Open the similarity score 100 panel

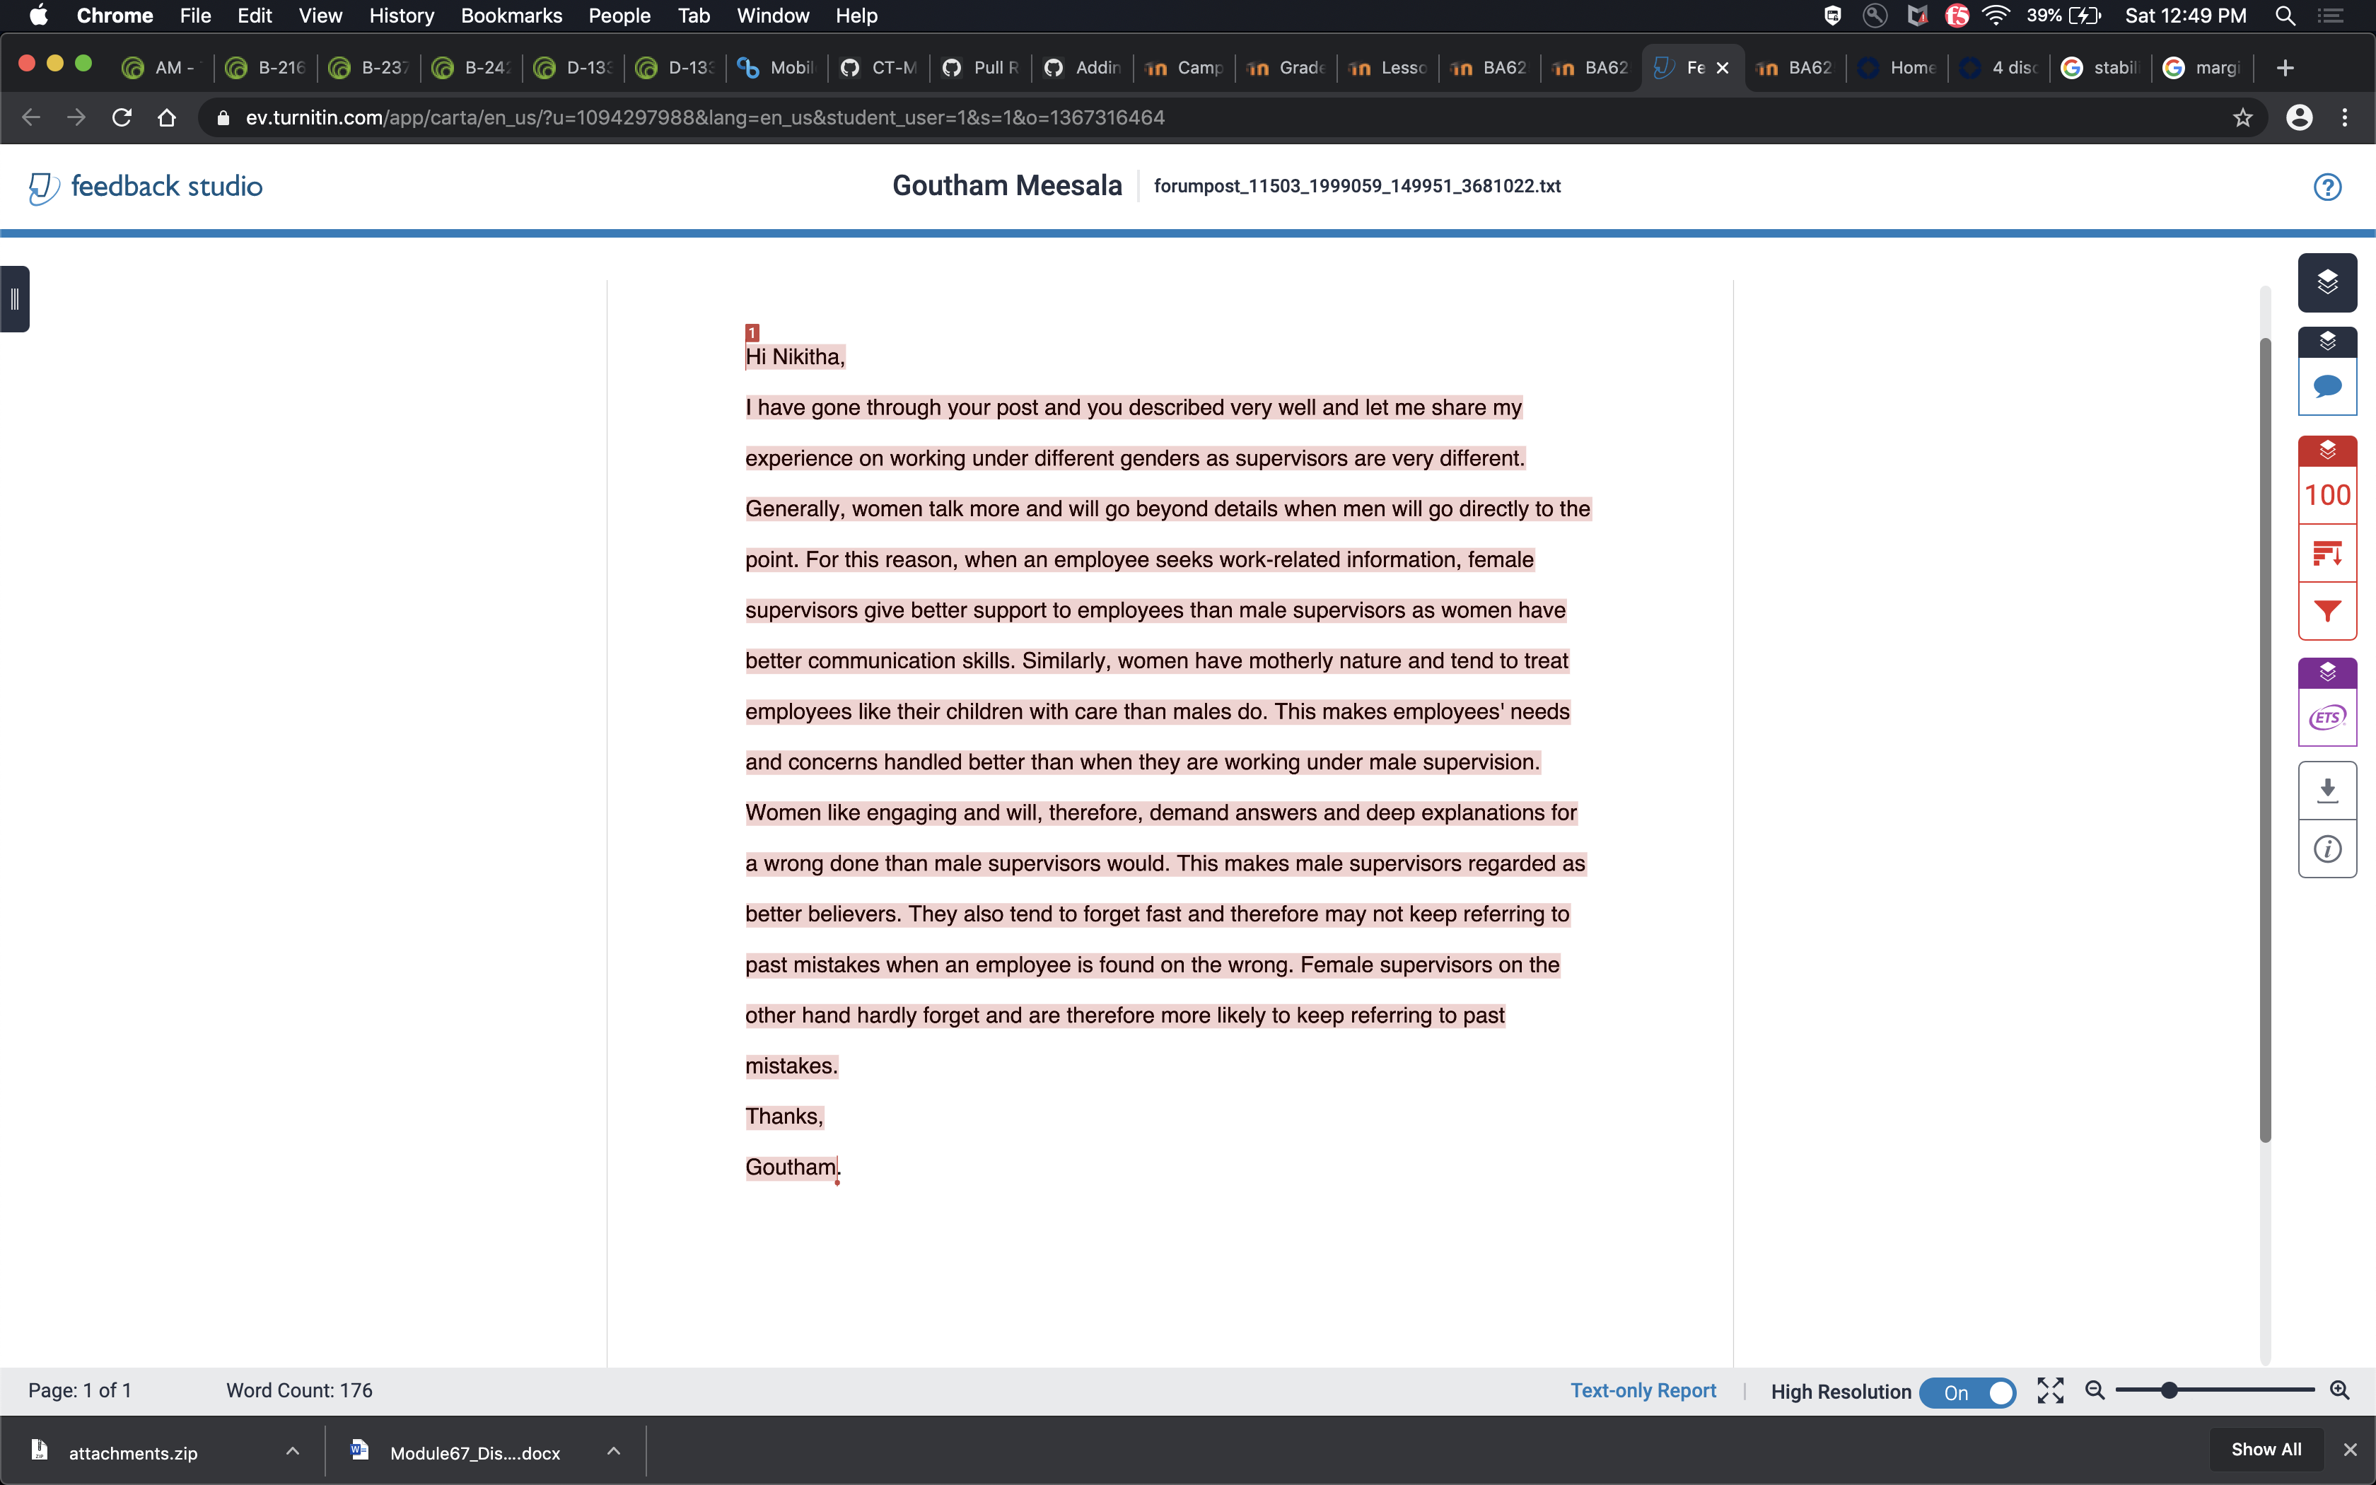(2327, 495)
